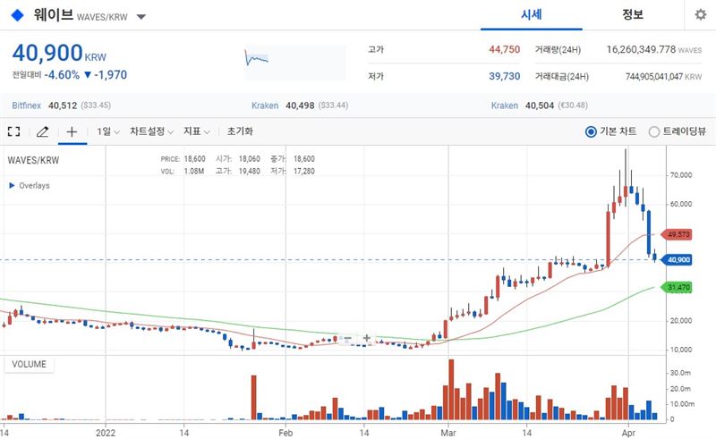Expand the 차트설정 dropdown menu
Viewport: 716px width, 439px height.
[151, 131]
